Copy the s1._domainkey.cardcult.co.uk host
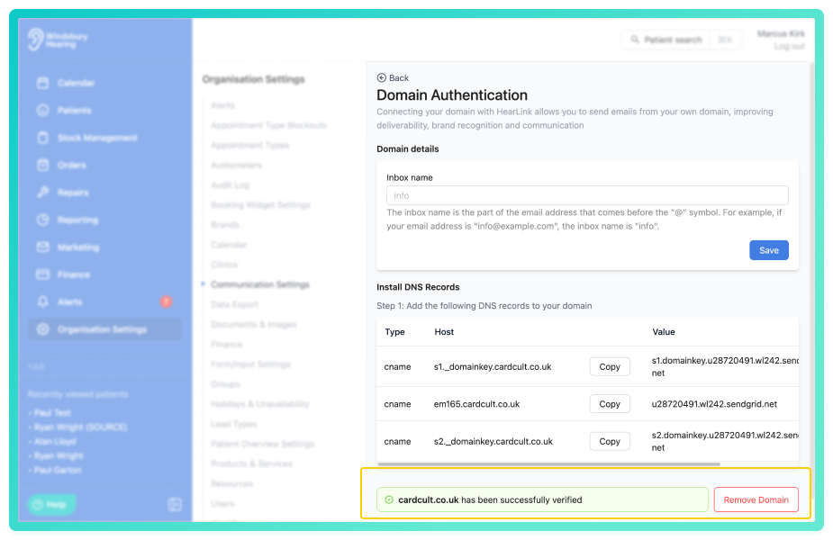 [x=610, y=366]
